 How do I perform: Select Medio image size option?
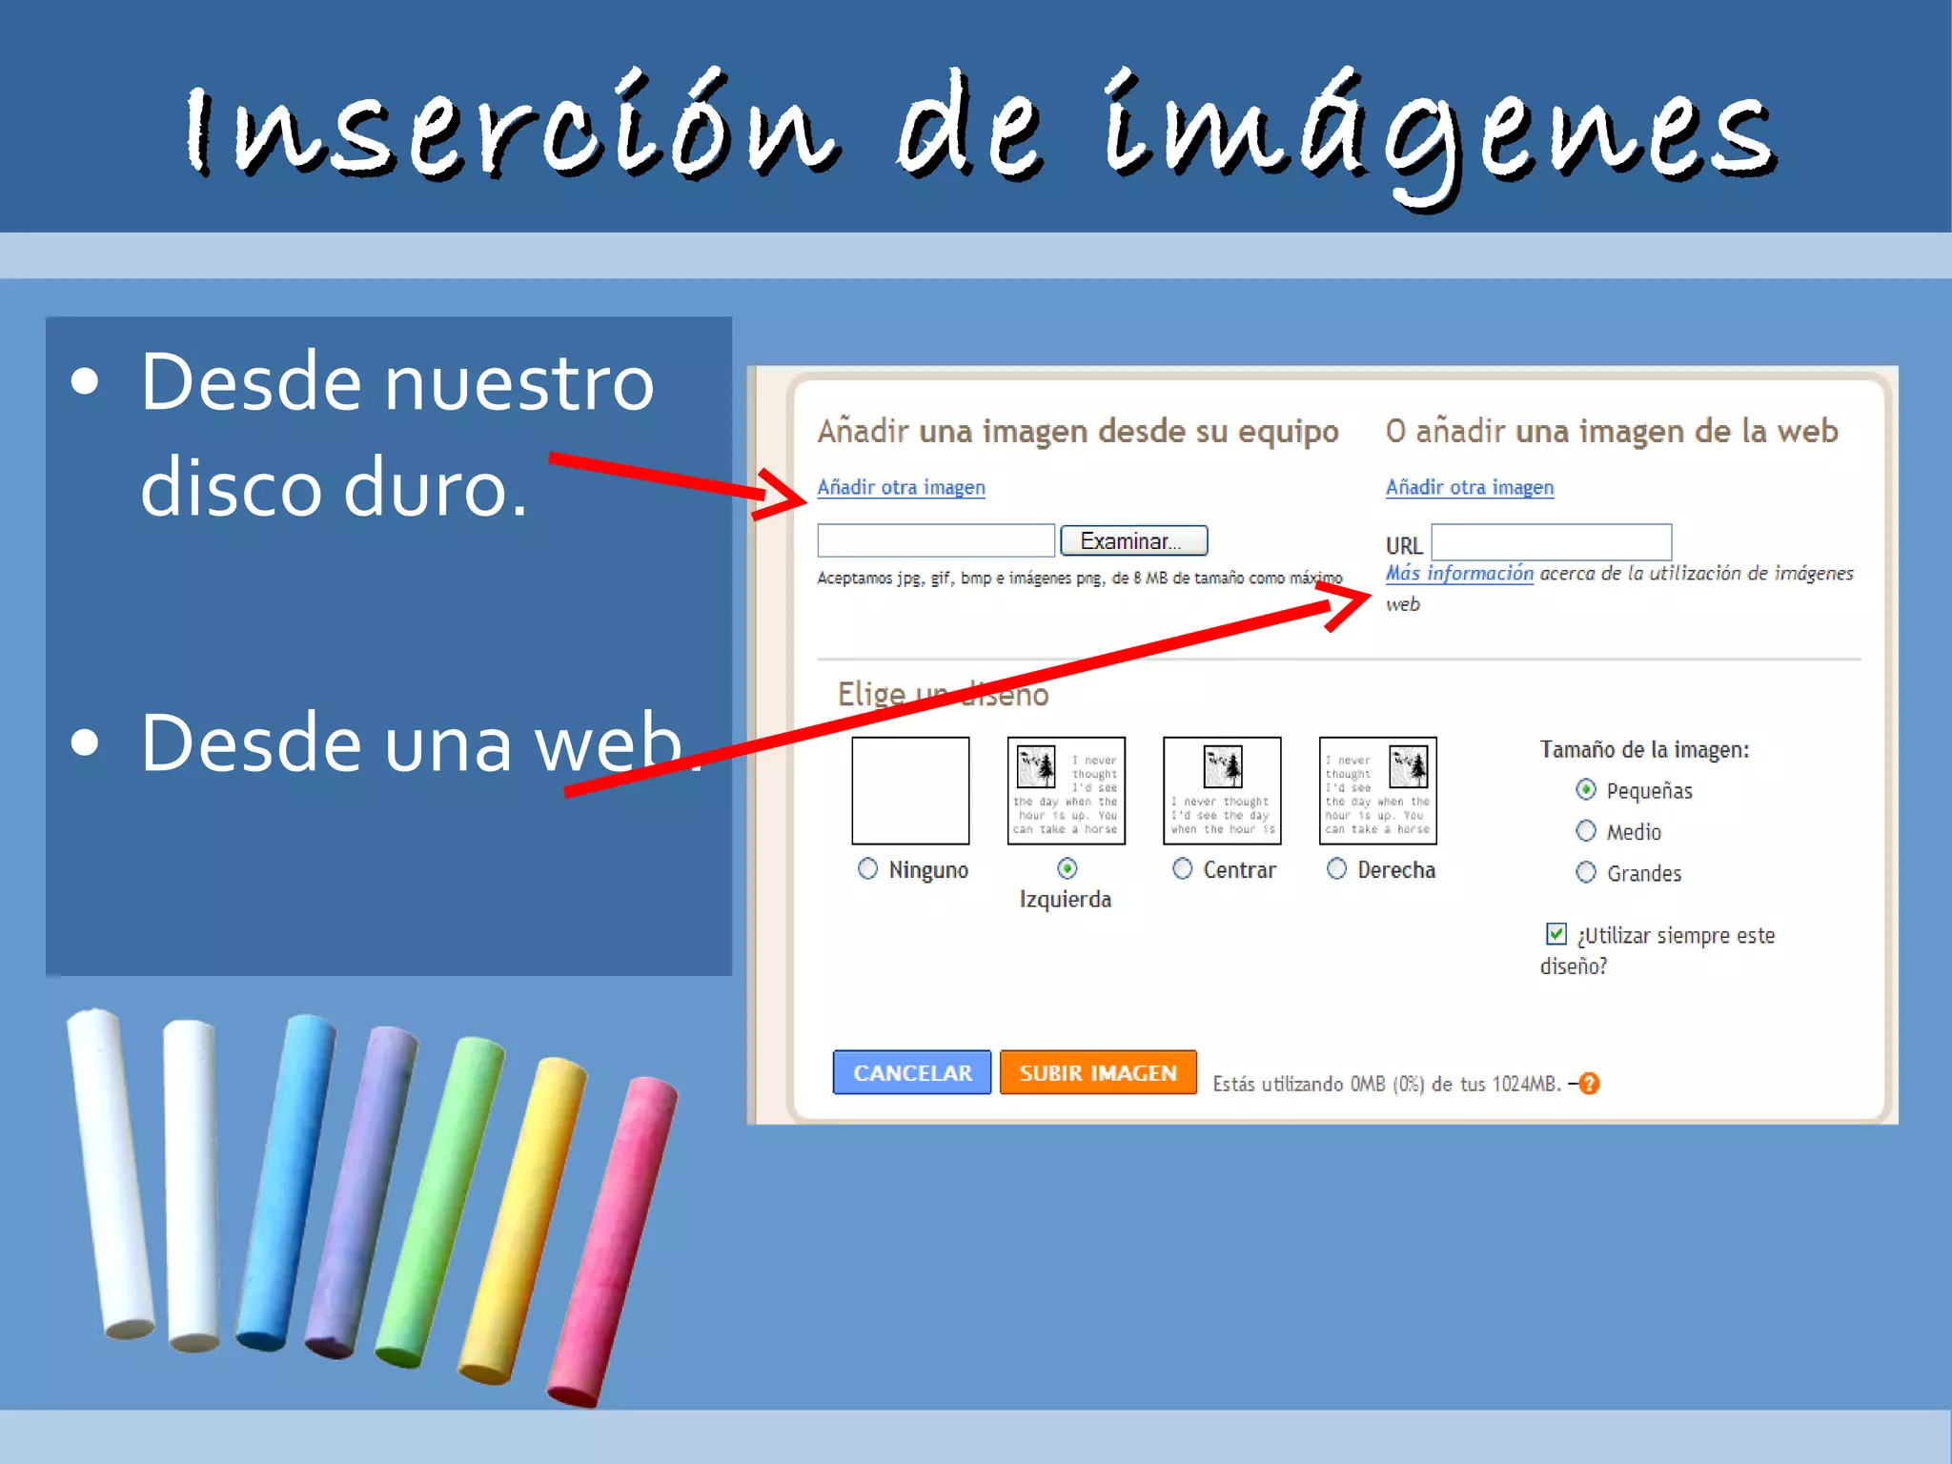tap(1586, 830)
